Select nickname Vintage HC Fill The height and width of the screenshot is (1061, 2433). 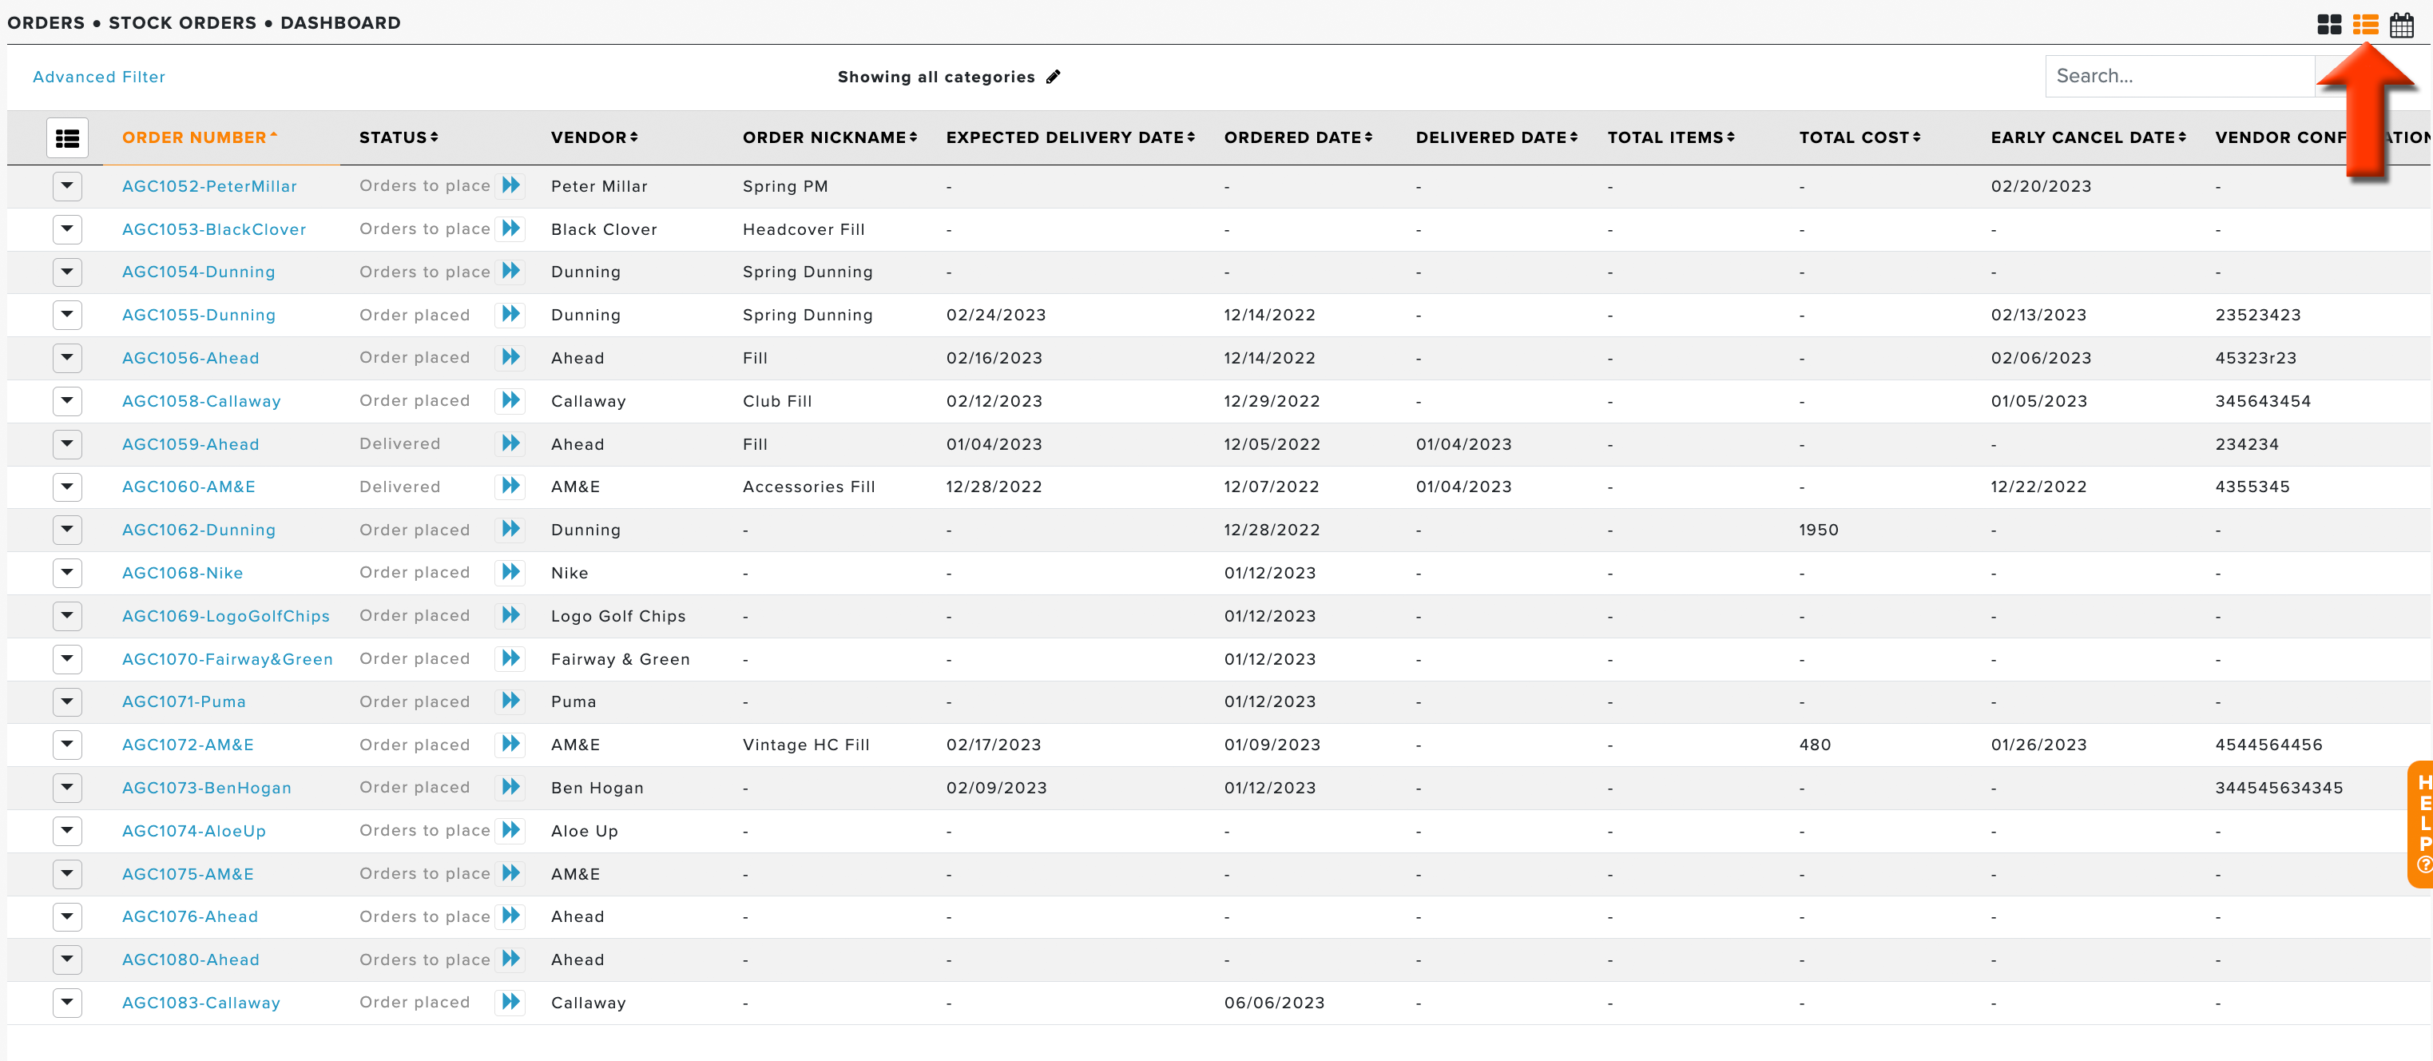(806, 745)
